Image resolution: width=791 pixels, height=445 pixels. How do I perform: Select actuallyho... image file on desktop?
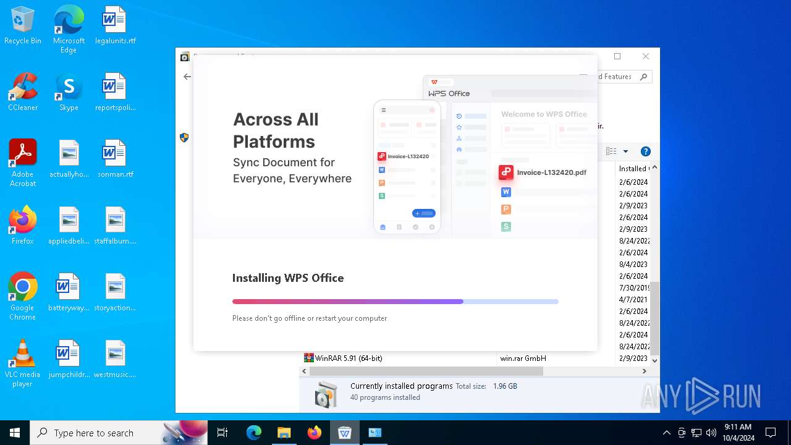pyautogui.click(x=69, y=159)
